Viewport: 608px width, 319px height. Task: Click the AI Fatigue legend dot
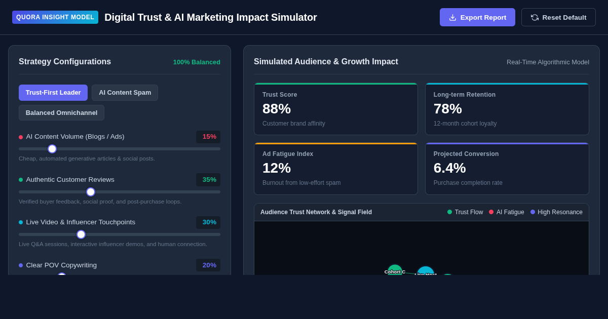point(491,212)
